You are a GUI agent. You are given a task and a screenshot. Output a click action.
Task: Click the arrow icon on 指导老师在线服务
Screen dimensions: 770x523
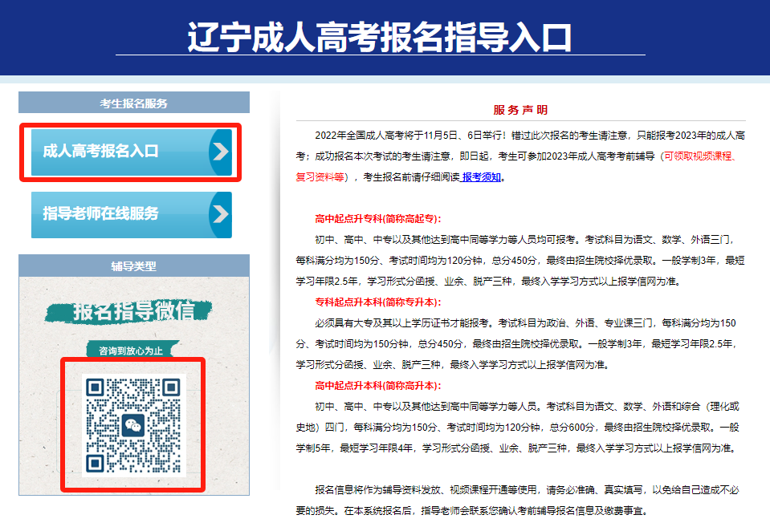click(220, 215)
